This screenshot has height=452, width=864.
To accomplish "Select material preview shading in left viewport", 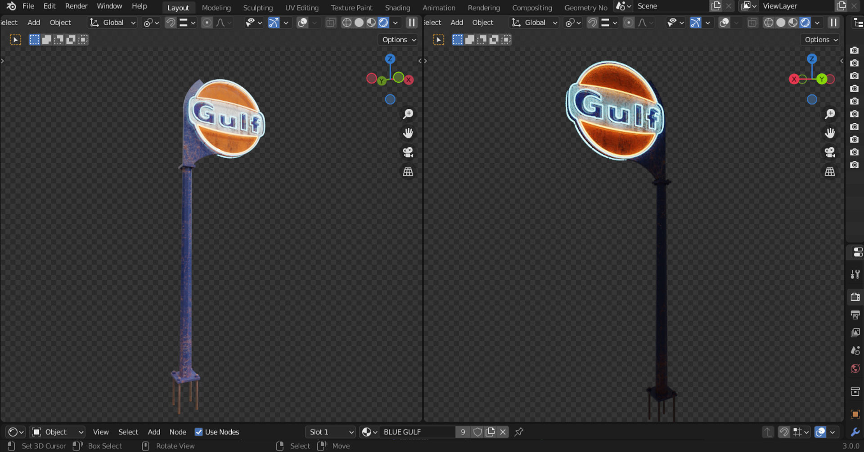I will (x=371, y=22).
